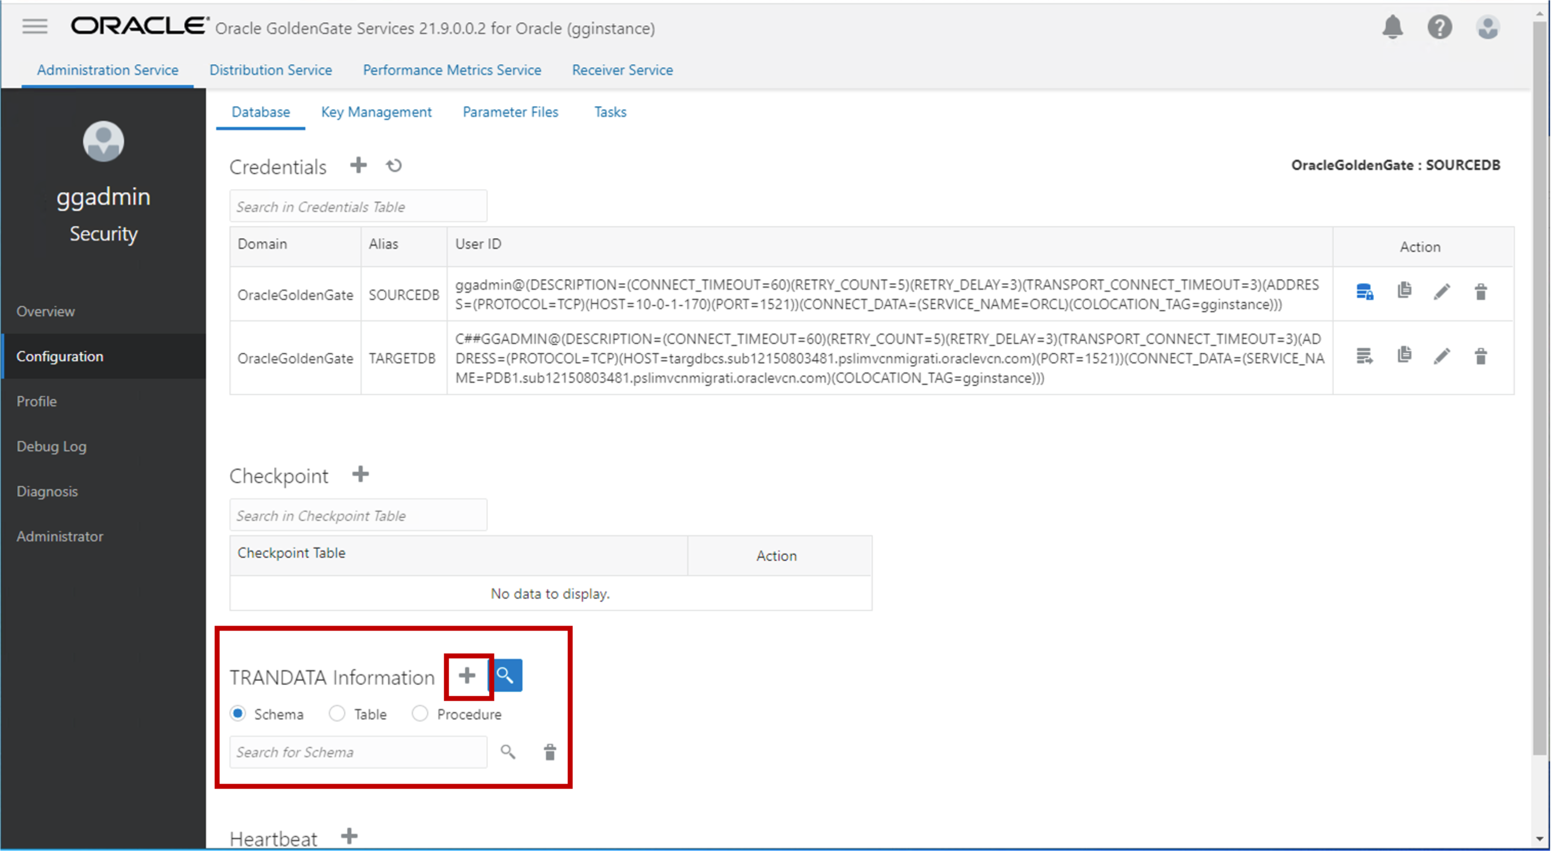Select the Procedure radio button
Screen dimensions: 1552x851
pos(419,714)
